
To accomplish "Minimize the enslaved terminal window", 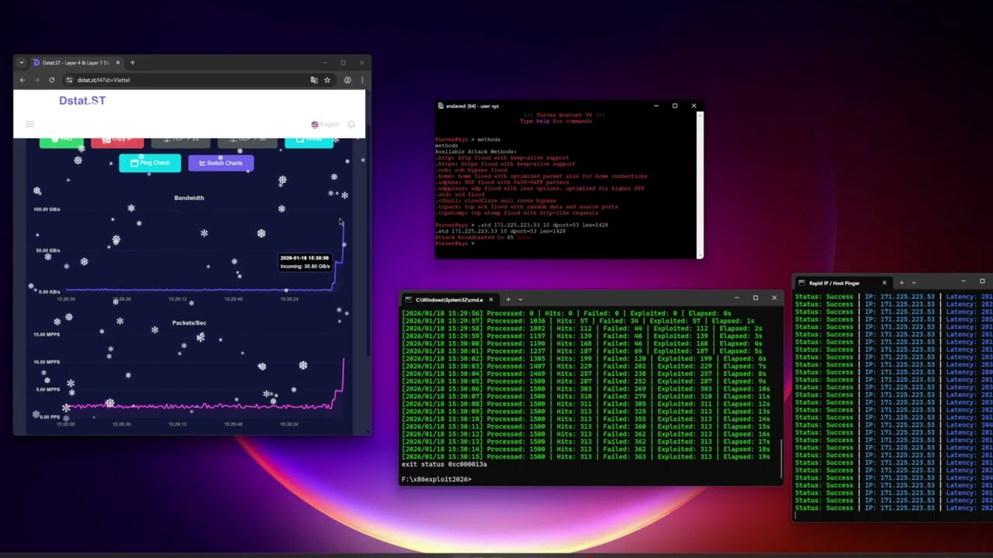I will tap(656, 106).
